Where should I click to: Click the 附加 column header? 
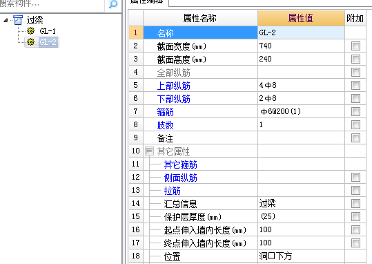(x=355, y=18)
